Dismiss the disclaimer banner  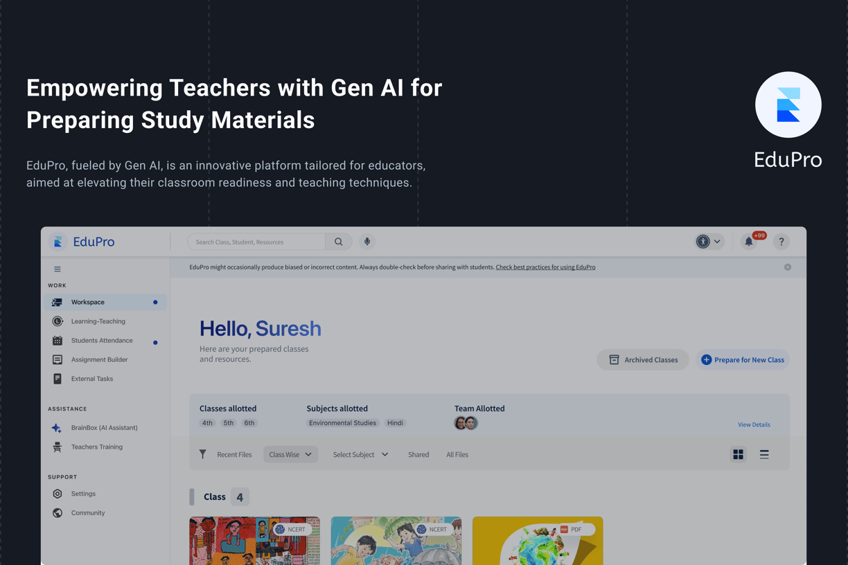pos(788,267)
